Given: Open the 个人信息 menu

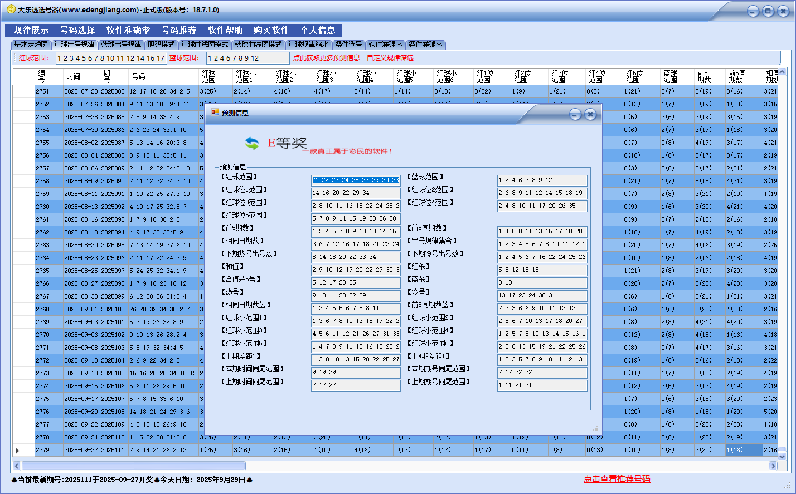Looking at the screenshot, I should pyautogui.click(x=318, y=30).
